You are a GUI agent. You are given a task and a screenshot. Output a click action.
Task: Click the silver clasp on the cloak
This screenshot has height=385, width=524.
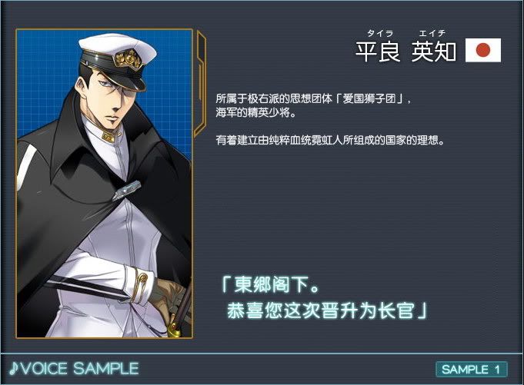(x=127, y=190)
